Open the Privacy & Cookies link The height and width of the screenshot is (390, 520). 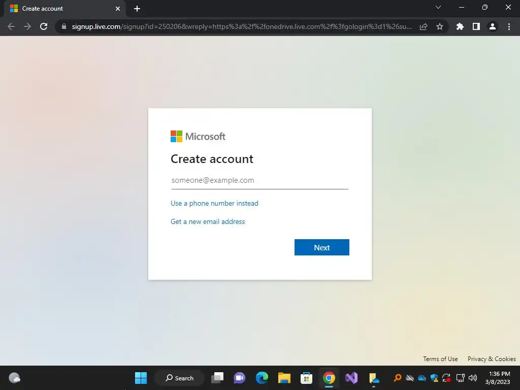tap(492, 359)
